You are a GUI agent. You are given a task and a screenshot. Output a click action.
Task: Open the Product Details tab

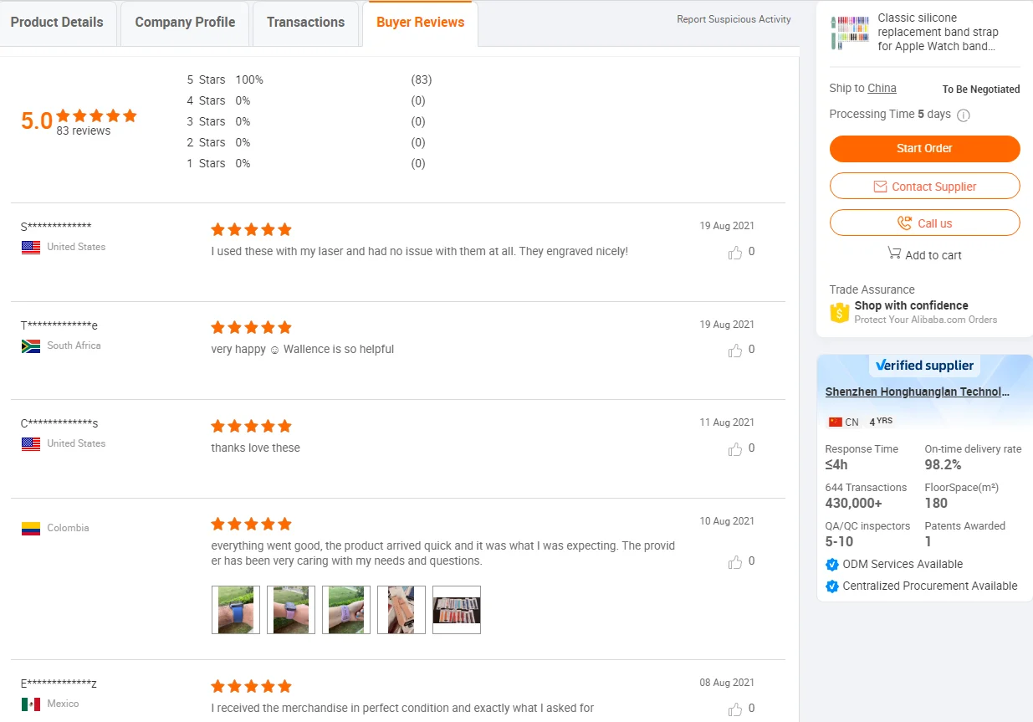(x=57, y=23)
